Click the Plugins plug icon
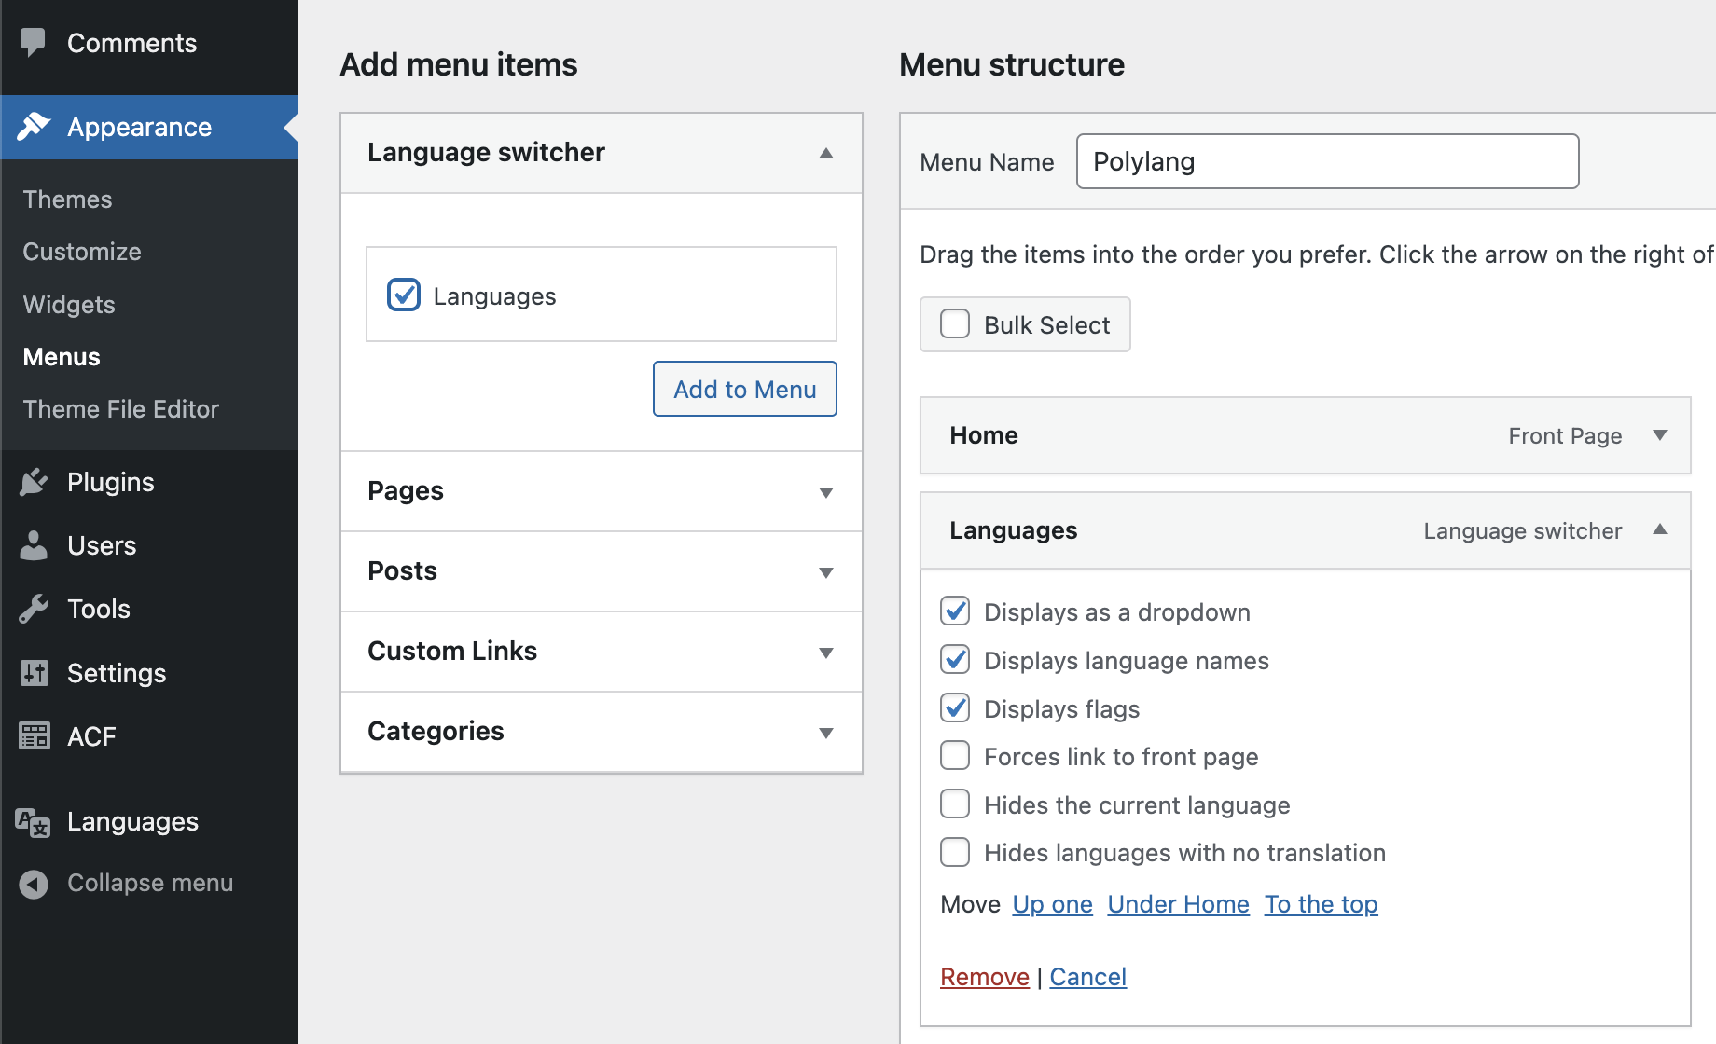Image resolution: width=1716 pixels, height=1044 pixels. [x=34, y=482]
